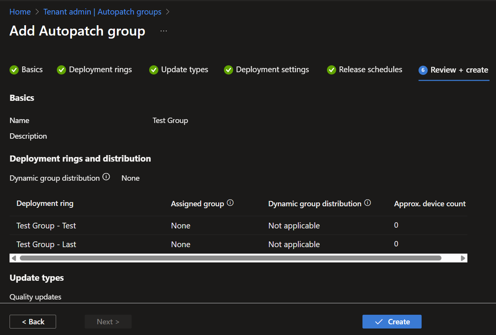
Task: Click Assigned group None in Test Group - Last row
Action: [180, 244]
